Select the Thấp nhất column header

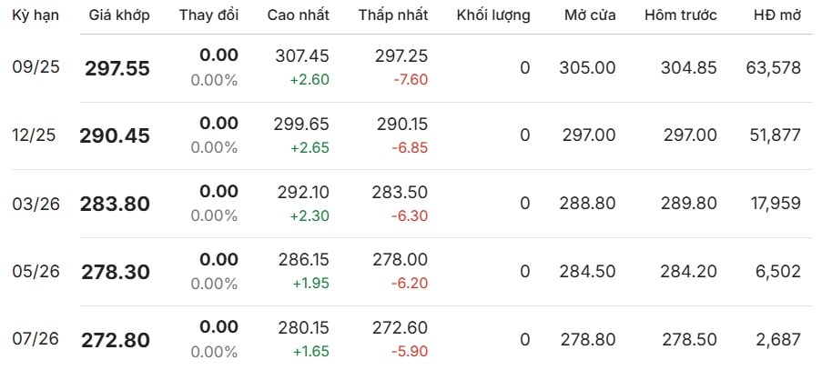click(393, 15)
